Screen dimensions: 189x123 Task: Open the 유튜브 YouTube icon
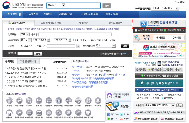(121, 119)
